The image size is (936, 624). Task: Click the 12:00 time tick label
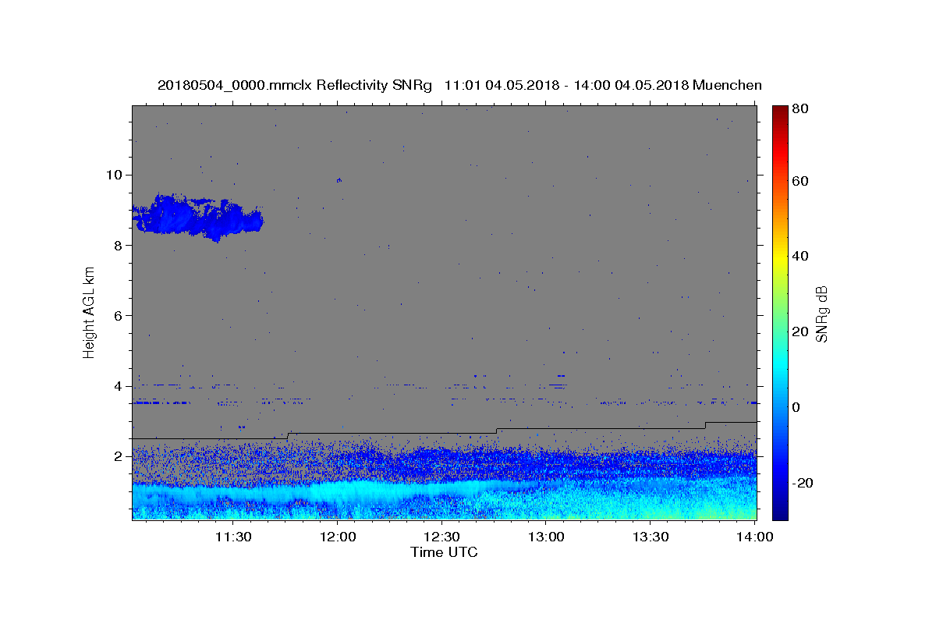pos(337,537)
